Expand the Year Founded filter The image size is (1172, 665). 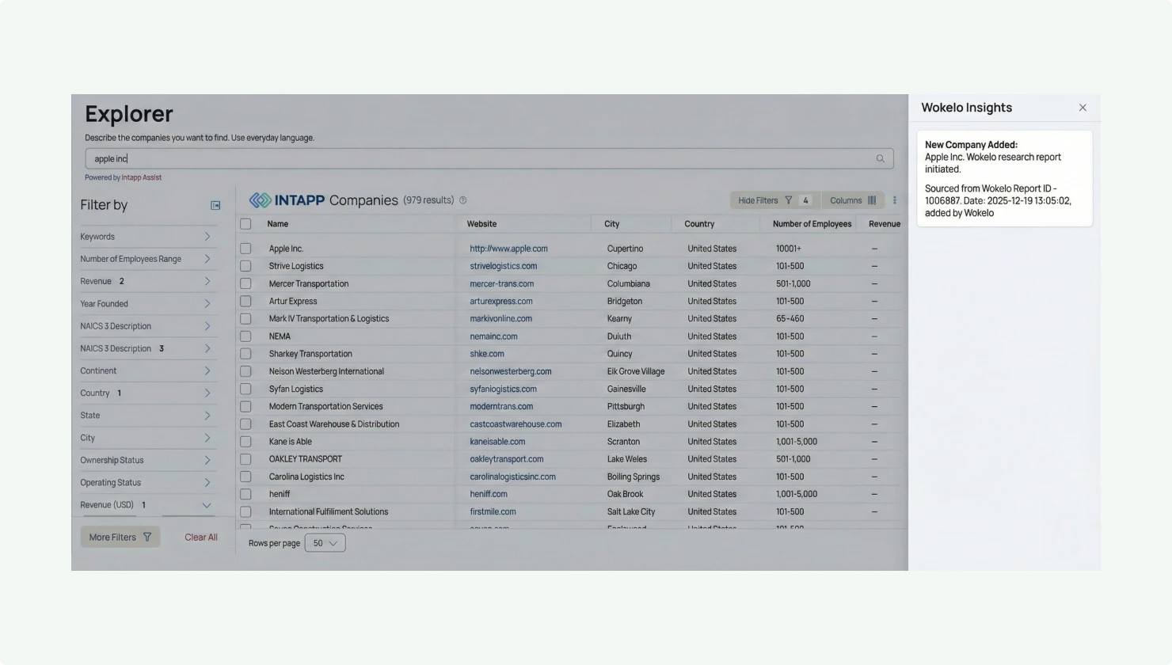pyautogui.click(x=146, y=304)
